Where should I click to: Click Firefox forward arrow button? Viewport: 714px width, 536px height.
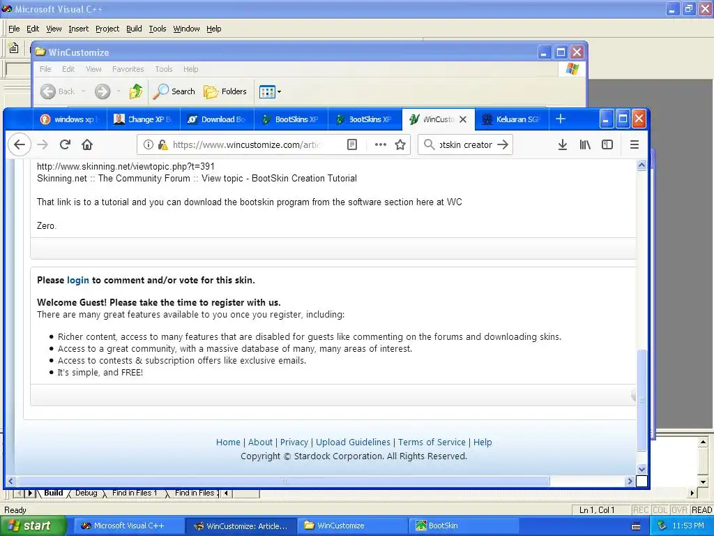pos(43,145)
